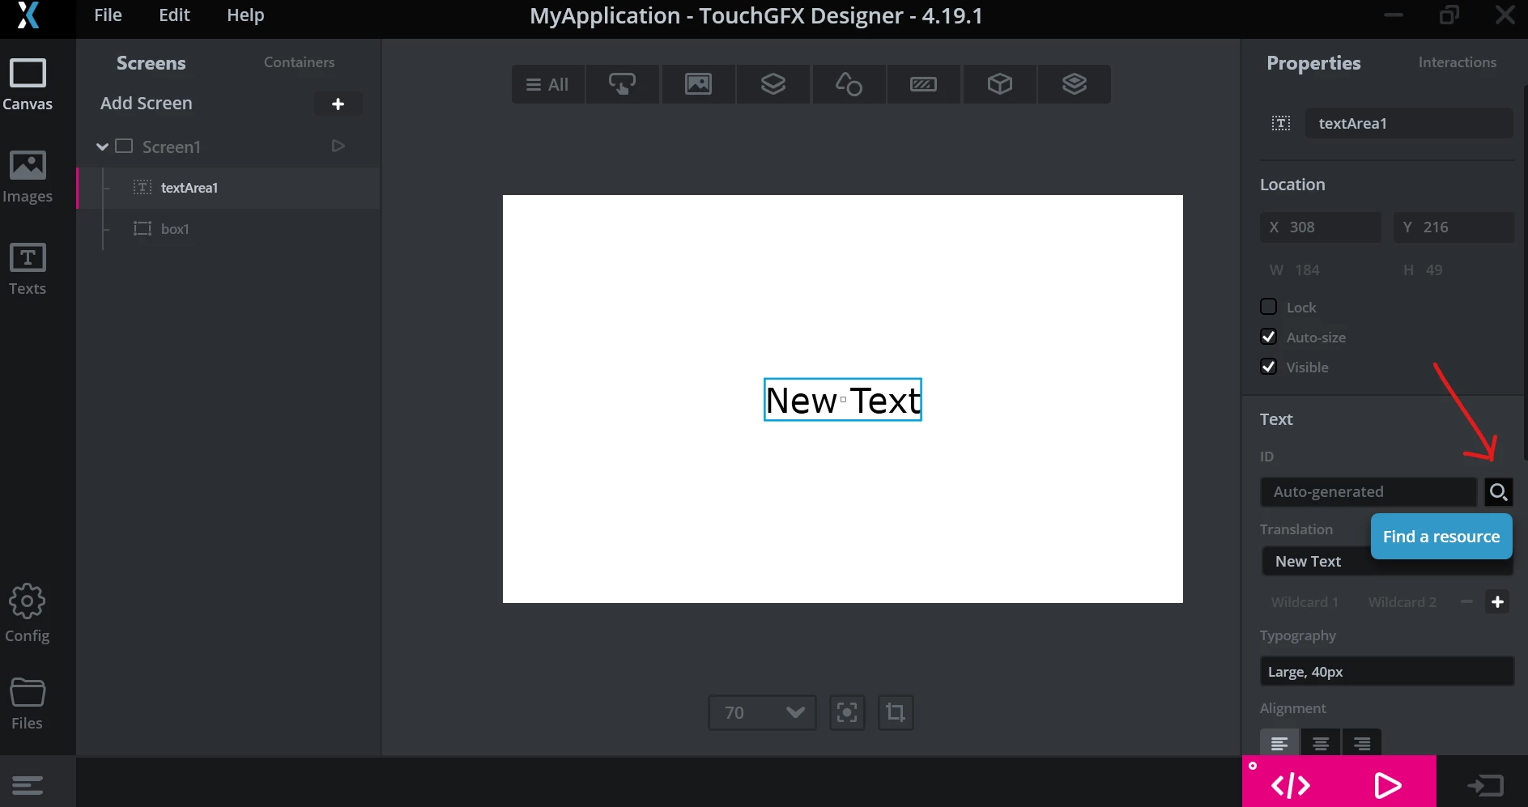Set text alignment to left

pyautogui.click(x=1279, y=743)
